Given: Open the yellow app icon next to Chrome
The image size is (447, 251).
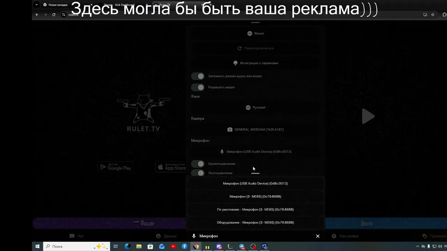Looking at the screenshot, I should pos(207,246).
